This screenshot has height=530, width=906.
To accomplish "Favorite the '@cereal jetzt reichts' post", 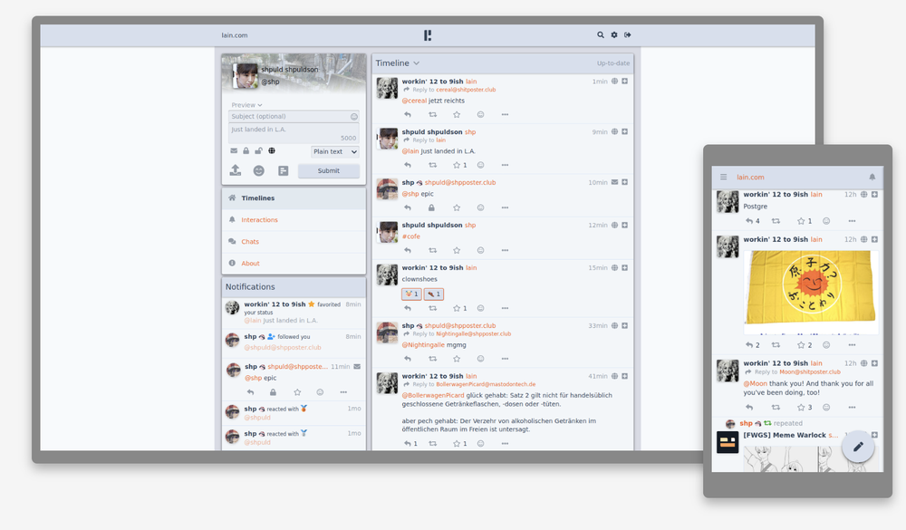I will tap(457, 114).
